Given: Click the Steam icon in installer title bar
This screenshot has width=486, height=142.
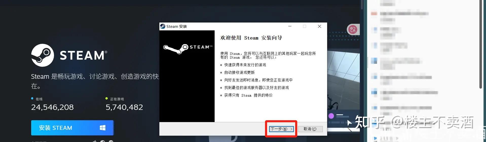Looking at the screenshot, I should coord(163,26).
